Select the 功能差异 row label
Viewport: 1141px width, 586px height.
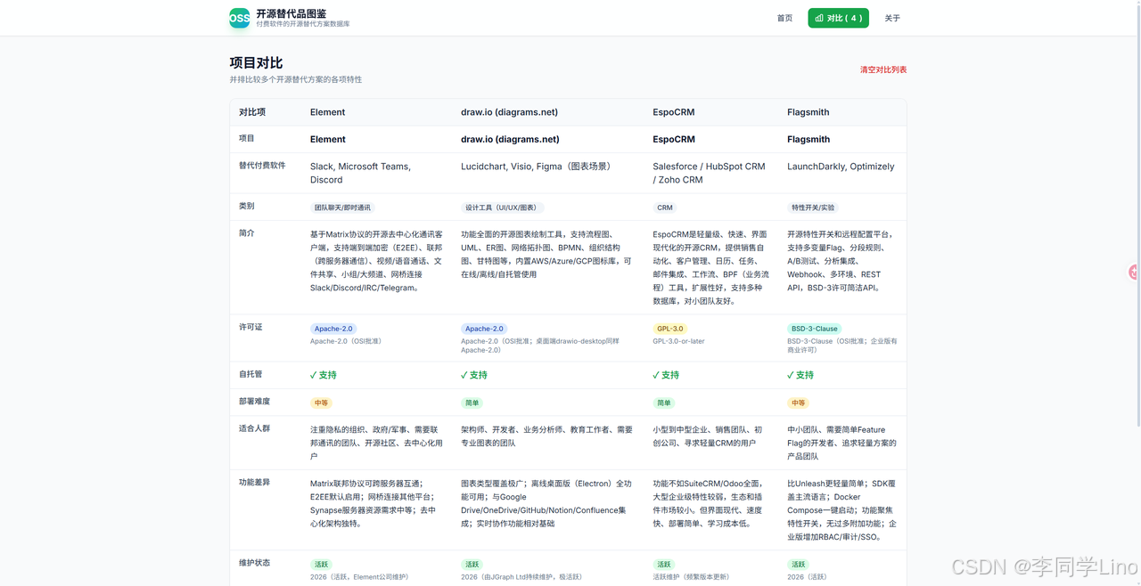(255, 482)
